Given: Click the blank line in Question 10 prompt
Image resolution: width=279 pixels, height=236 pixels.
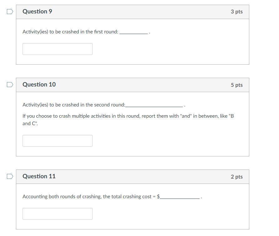Looking at the screenshot, I should click(154, 106).
